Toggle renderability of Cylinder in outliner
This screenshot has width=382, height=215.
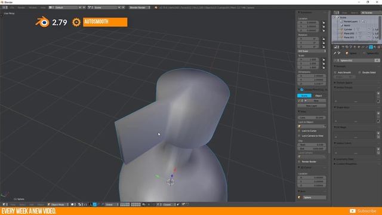tap(377, 29)
